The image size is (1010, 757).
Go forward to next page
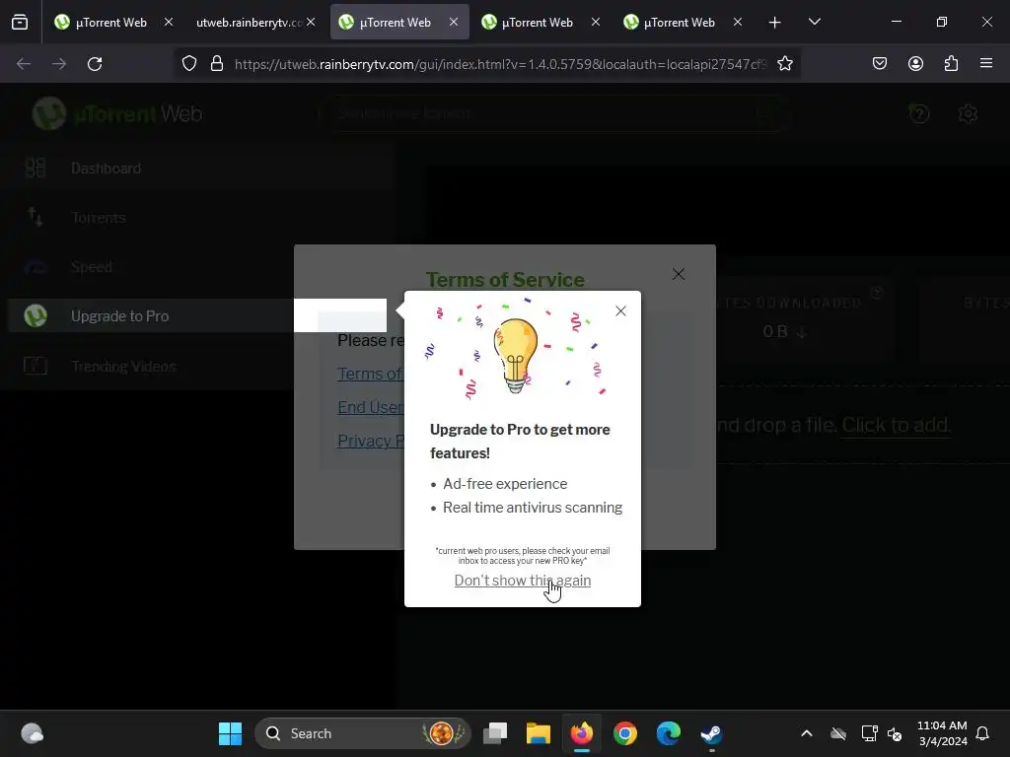tap(59, 64)
